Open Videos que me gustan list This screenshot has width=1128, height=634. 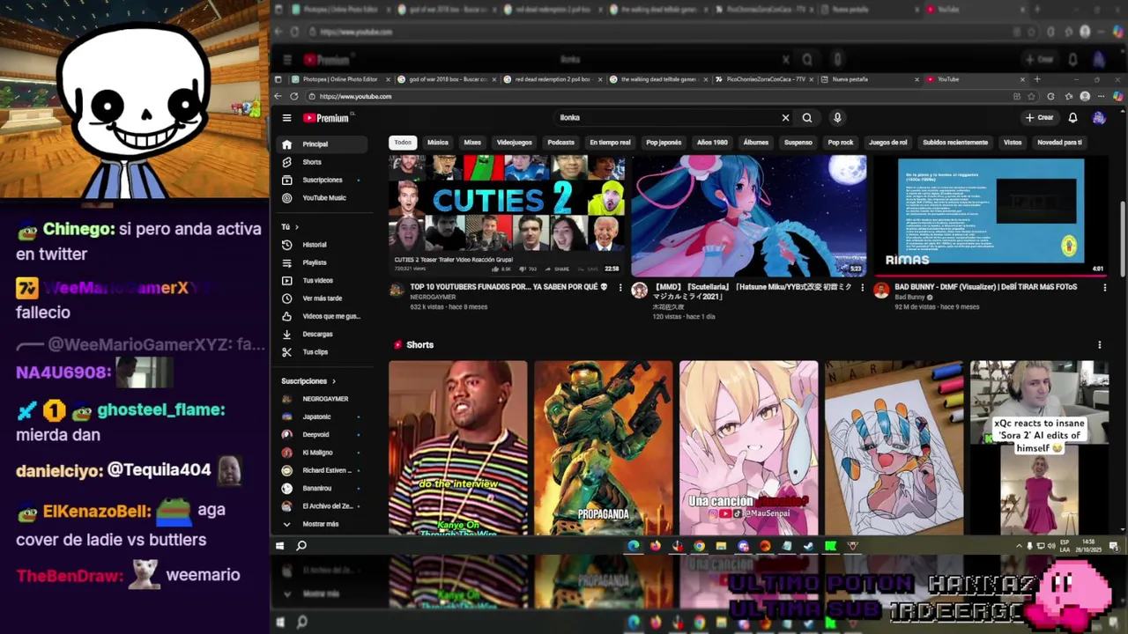(x=320, y=316)
